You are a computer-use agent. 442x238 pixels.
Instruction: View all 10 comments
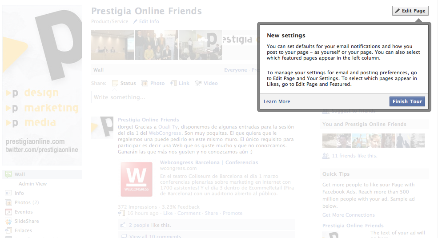point(155,236)
